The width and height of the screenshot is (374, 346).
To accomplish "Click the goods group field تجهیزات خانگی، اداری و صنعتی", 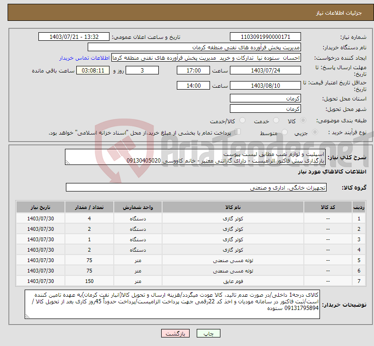I will pyautogui.click(x=196, y=187).
